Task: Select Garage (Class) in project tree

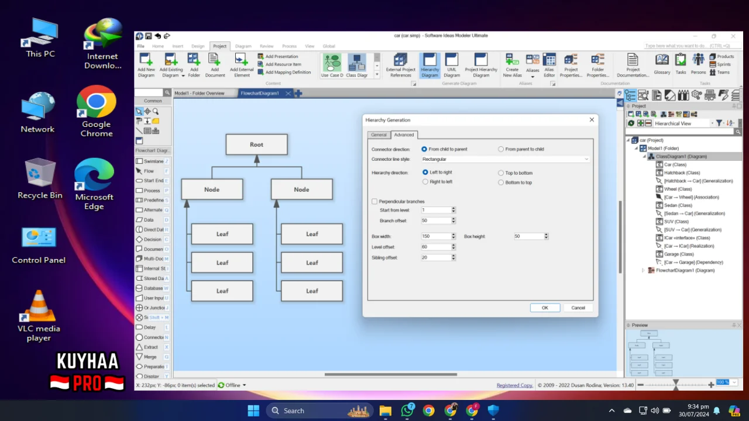Action: coord(679,254)
